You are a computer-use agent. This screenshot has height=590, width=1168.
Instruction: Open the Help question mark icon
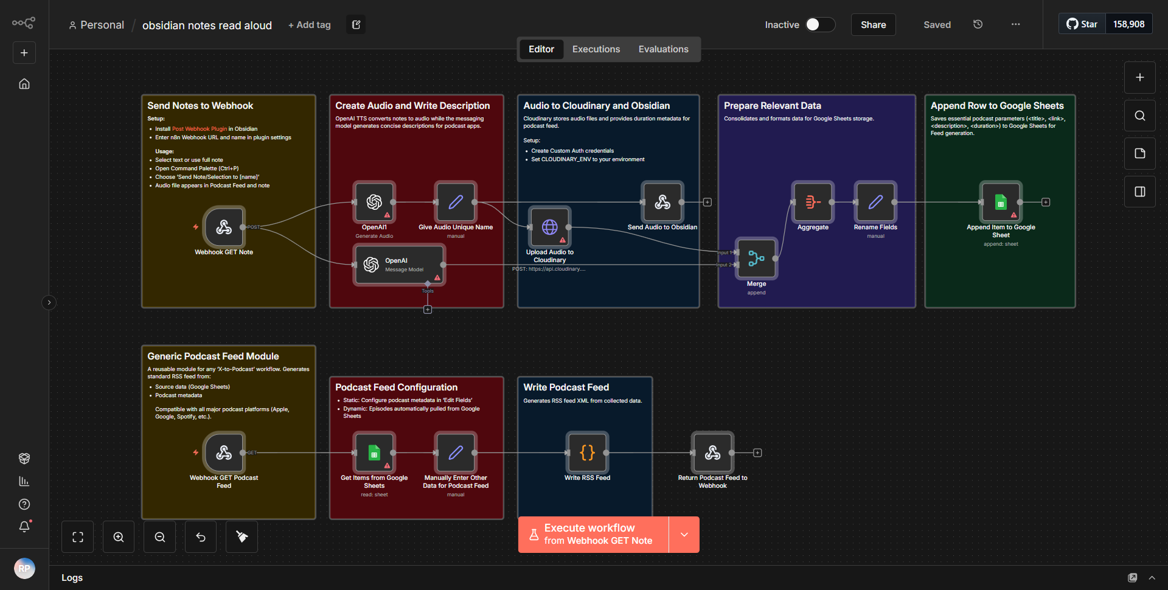pyautogui.click(x=24, y=504)
